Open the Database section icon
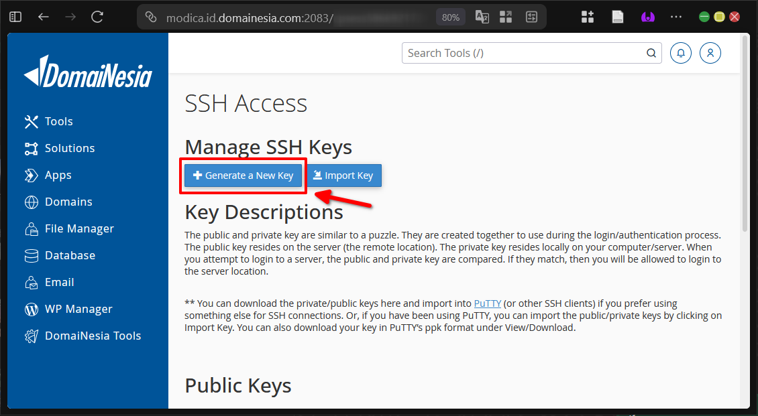Viewport: 758px width, 416px height. [x=32, y=255]
